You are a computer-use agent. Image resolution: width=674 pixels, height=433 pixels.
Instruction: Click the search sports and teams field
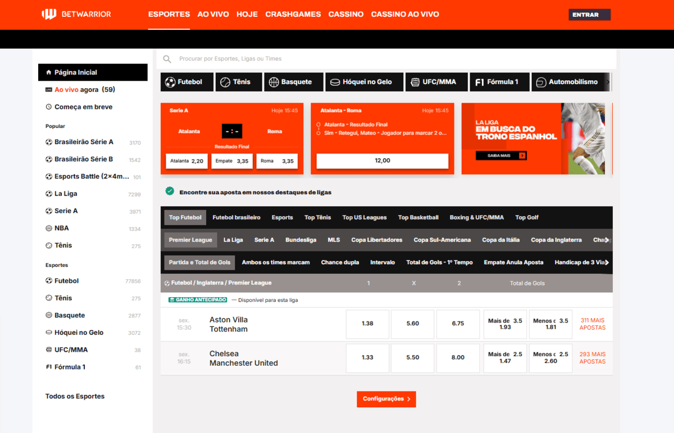point(386,59)
